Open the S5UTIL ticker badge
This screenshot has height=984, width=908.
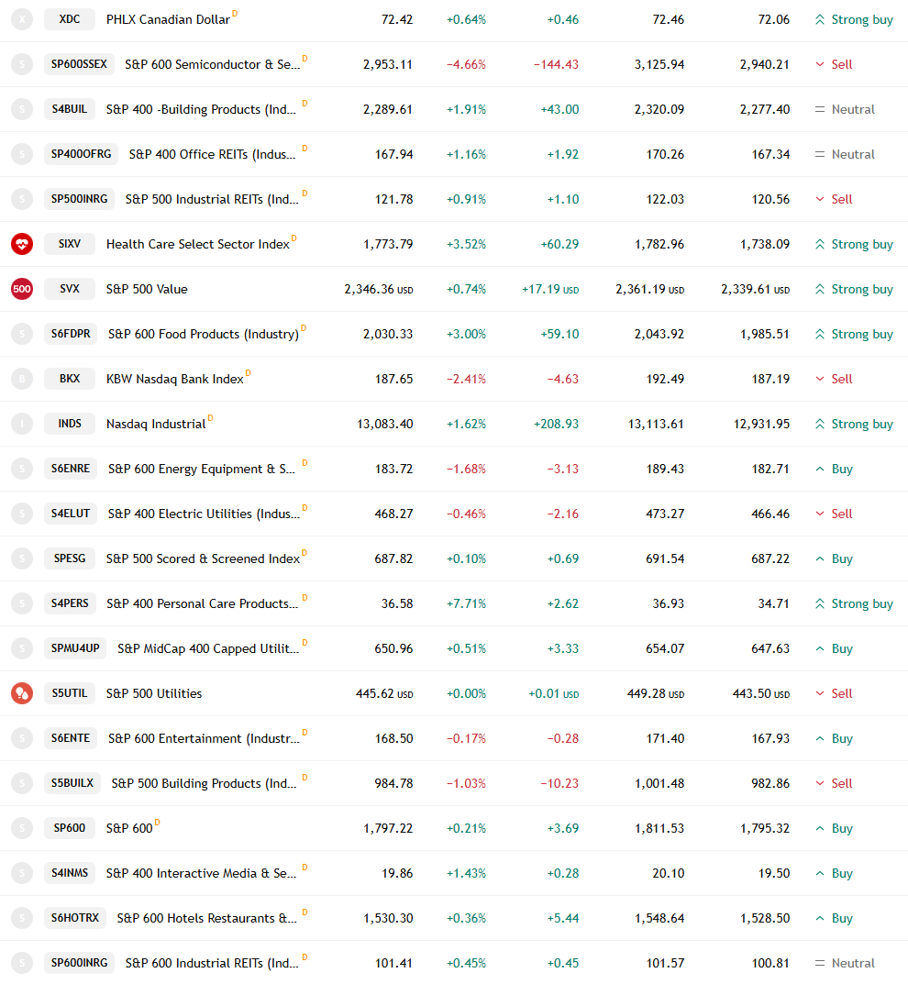click(70, 693)
